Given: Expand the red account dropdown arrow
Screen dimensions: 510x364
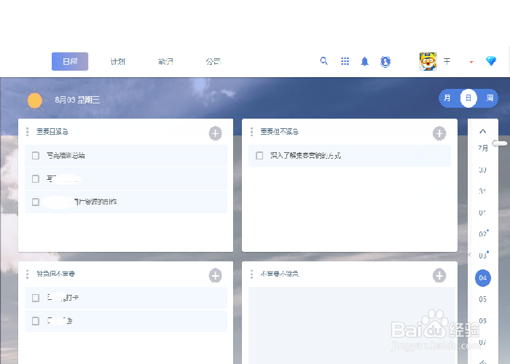Looking at the screenshot, I should 471,62.
